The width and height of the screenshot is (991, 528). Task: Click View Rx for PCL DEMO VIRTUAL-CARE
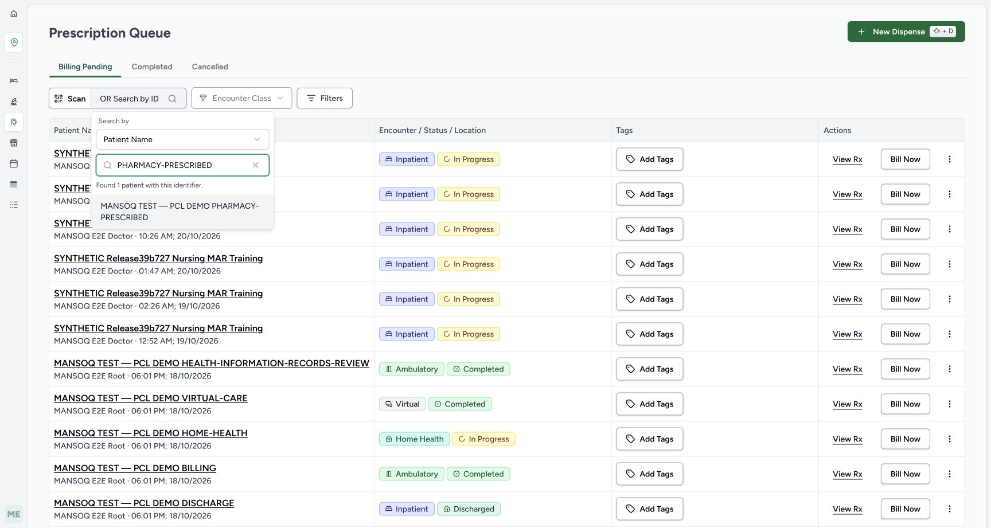(x=848, y=404)
